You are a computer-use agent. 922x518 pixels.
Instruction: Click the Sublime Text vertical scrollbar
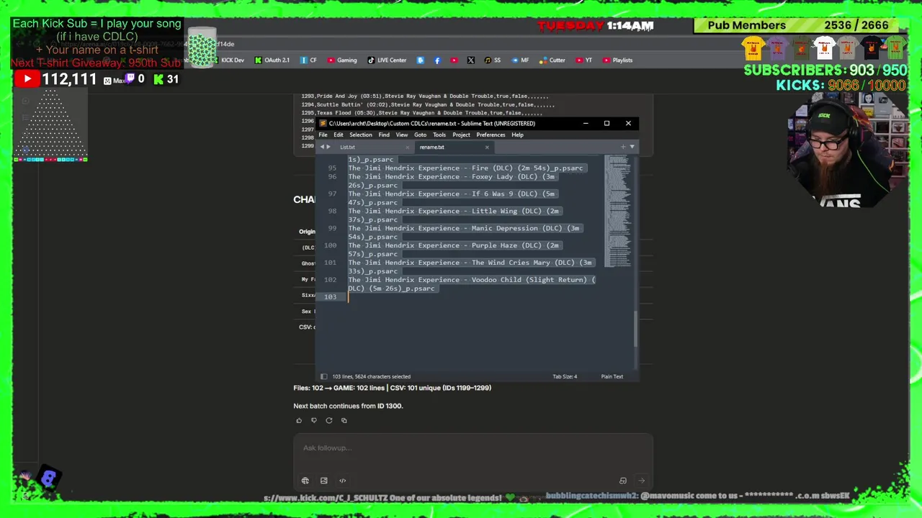[x=635, y=327]
